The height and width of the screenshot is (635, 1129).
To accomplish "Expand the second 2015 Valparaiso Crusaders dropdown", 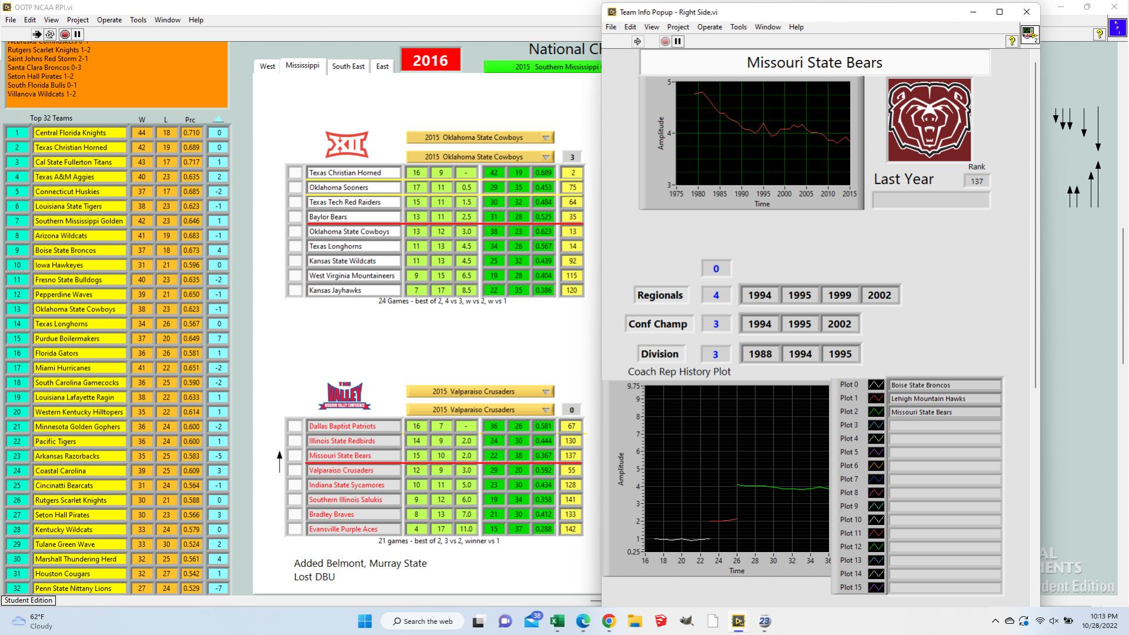I will point(545,410).
